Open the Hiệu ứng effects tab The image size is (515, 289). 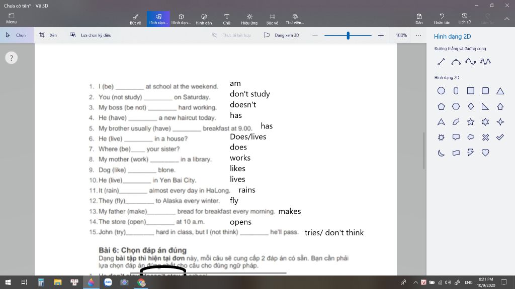(249, 19)
